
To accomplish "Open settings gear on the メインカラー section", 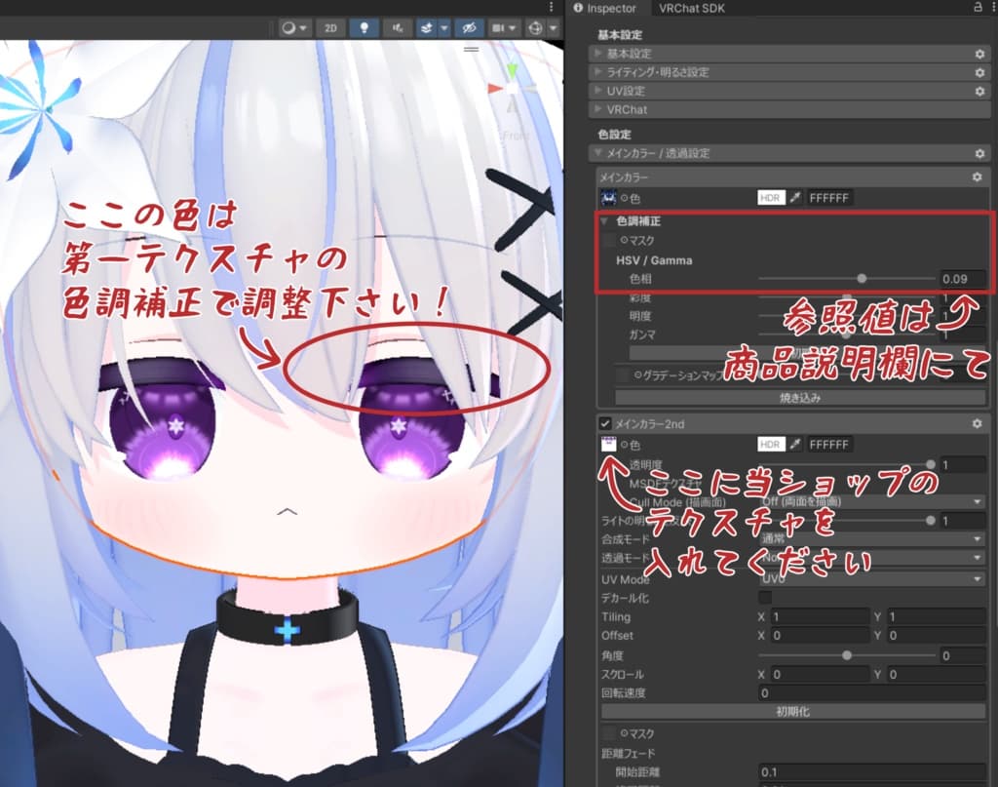I will (976, 177).
